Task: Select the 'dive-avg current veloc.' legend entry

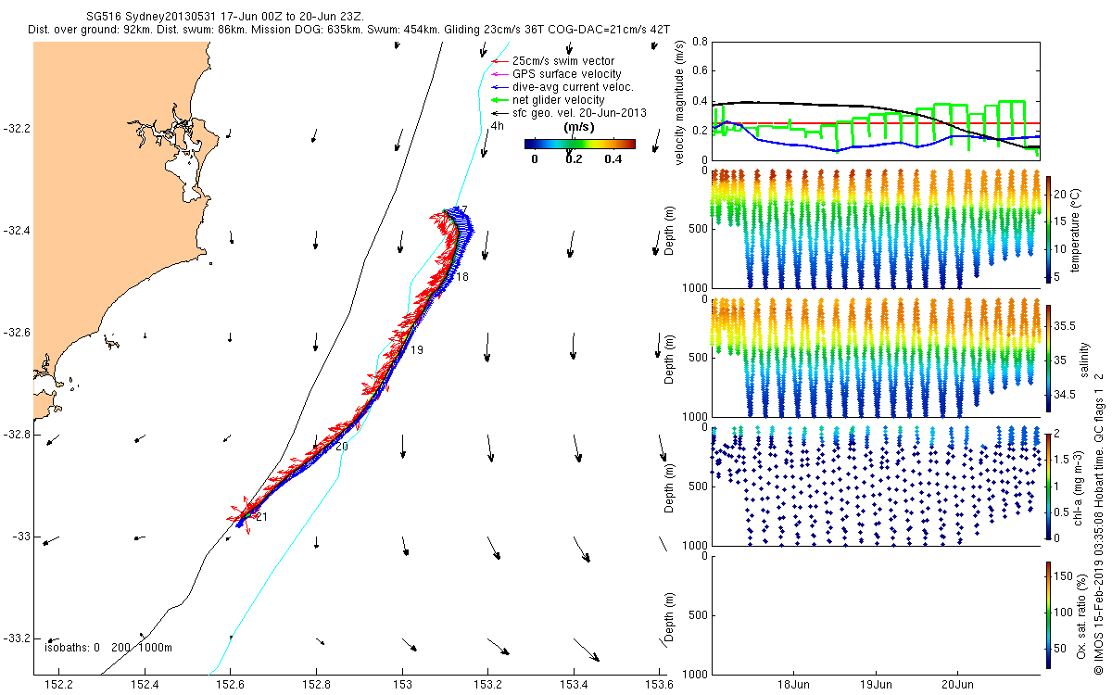Action: click(573, 87)
